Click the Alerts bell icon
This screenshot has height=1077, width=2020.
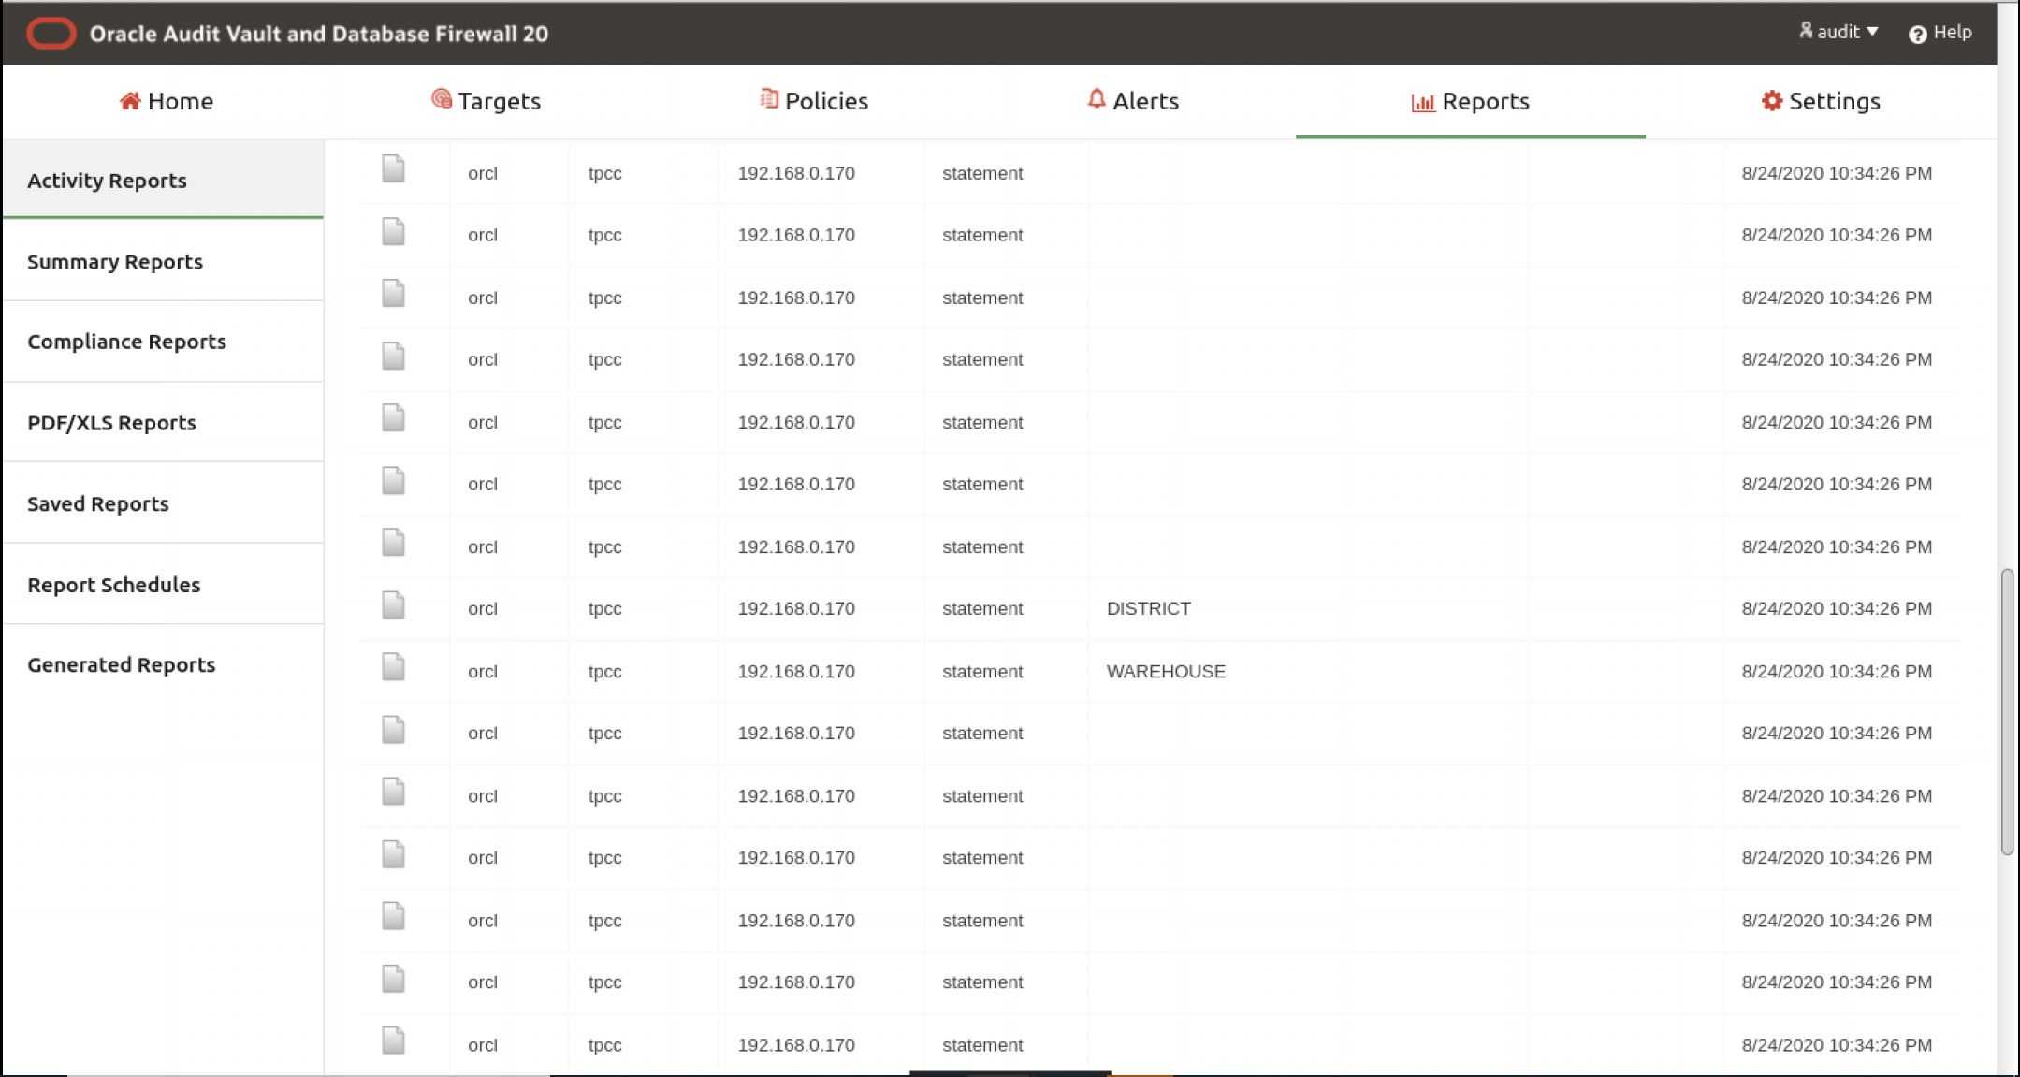click(1094, 100)
